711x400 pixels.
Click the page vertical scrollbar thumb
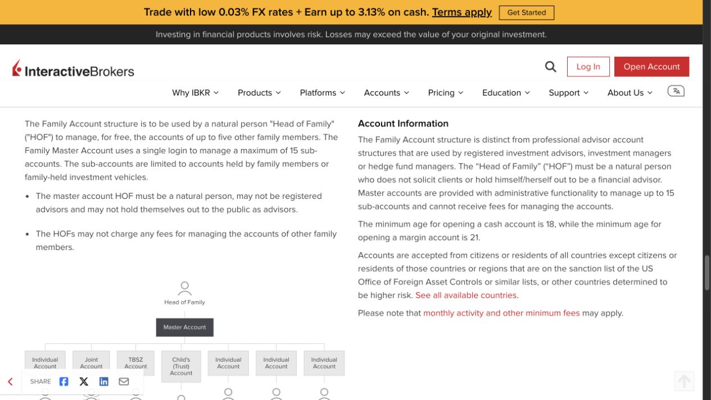pyautogui.click(x=707, y=272)
